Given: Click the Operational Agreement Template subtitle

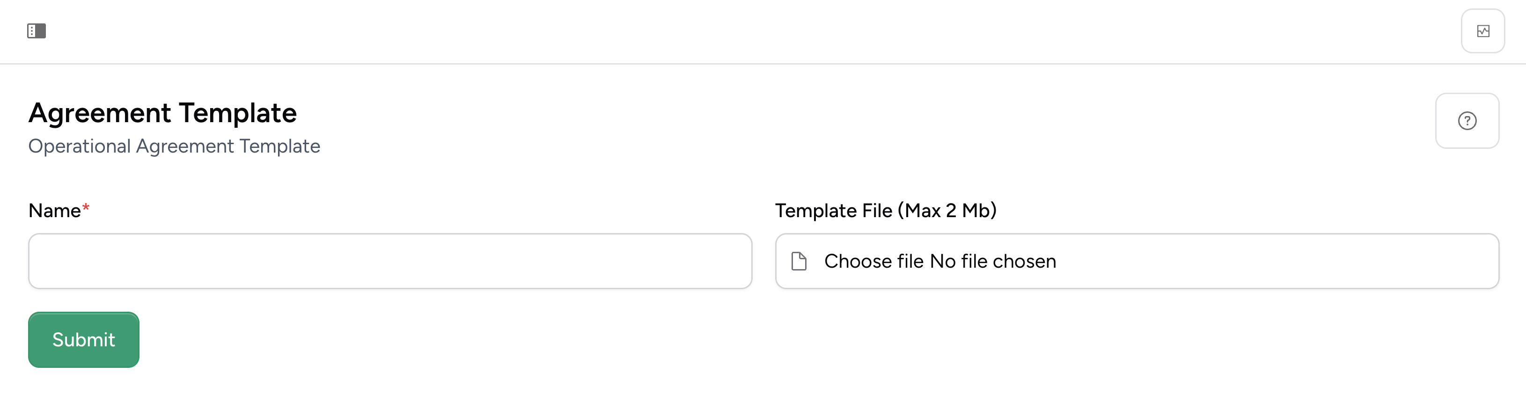Looking at the screenshot, I should 174,146.
